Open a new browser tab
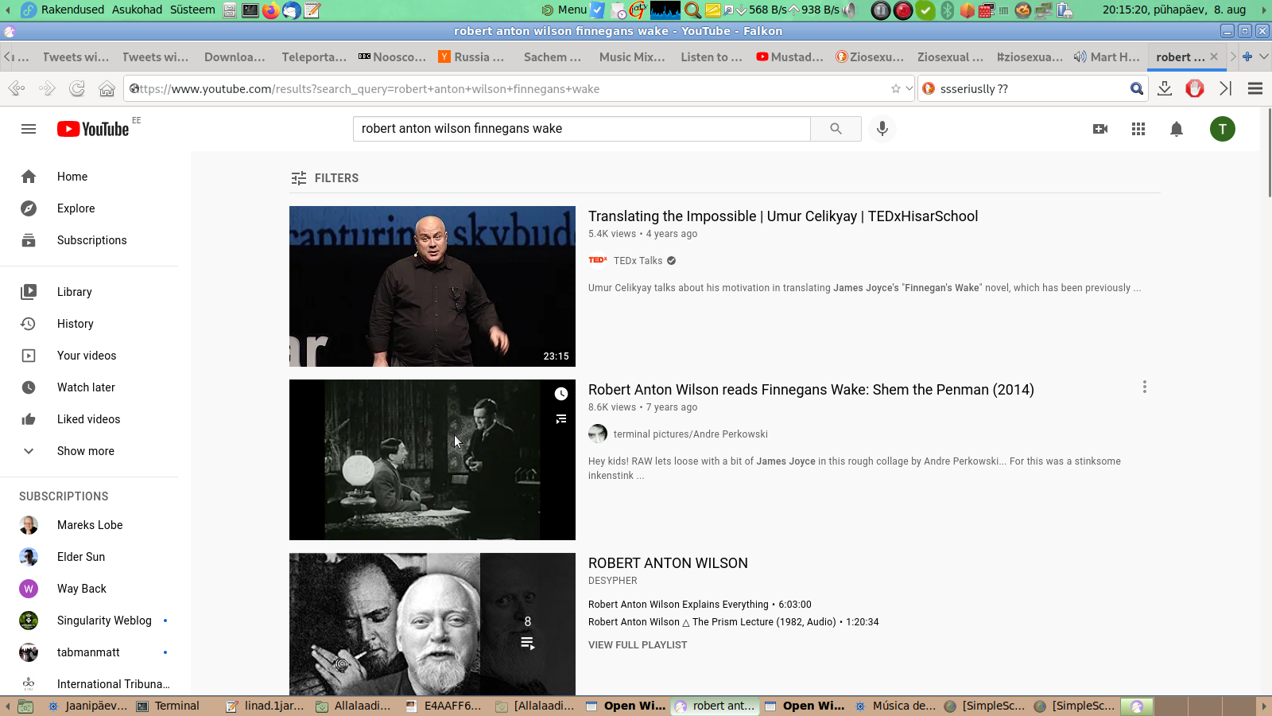 [1247, 56]
